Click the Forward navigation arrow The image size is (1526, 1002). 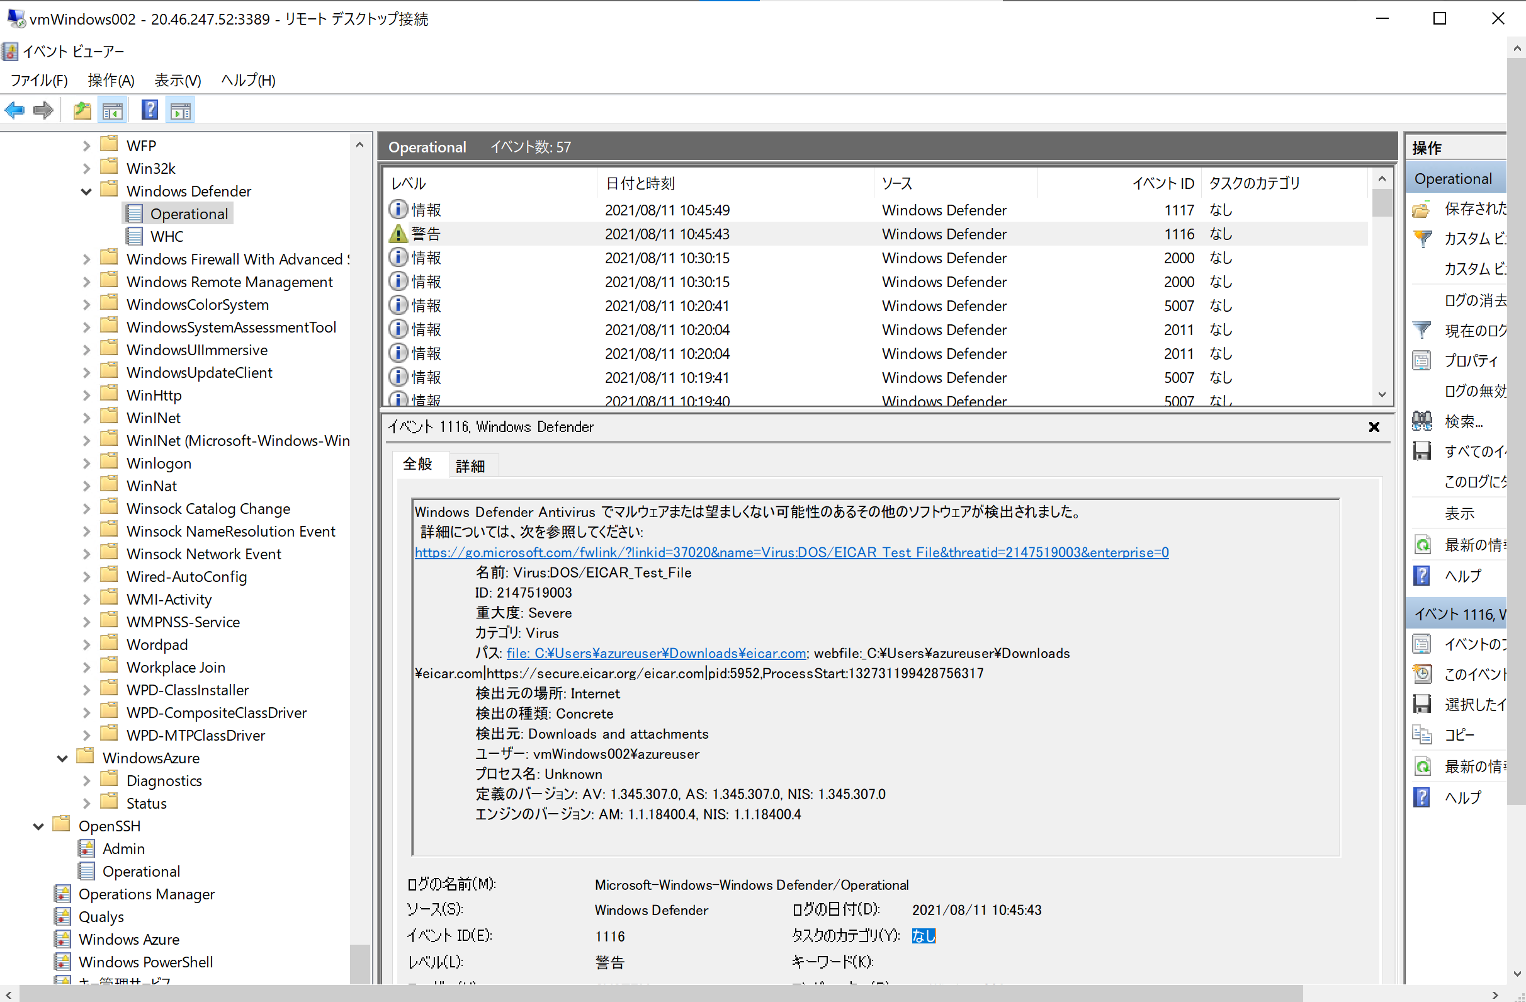pyautogui.click(x=42, y=110)
